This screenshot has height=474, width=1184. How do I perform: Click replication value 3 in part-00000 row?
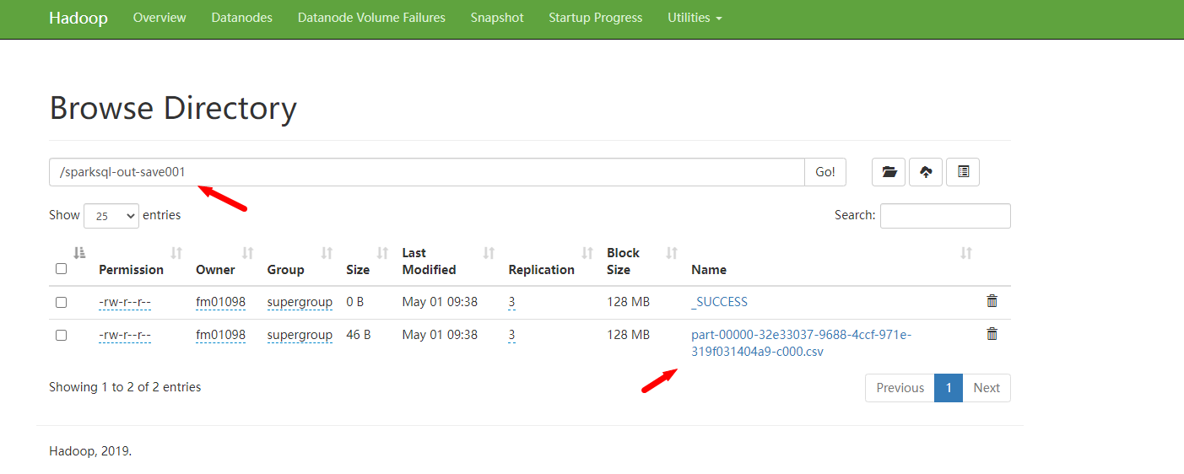click(x=511, y=335)
